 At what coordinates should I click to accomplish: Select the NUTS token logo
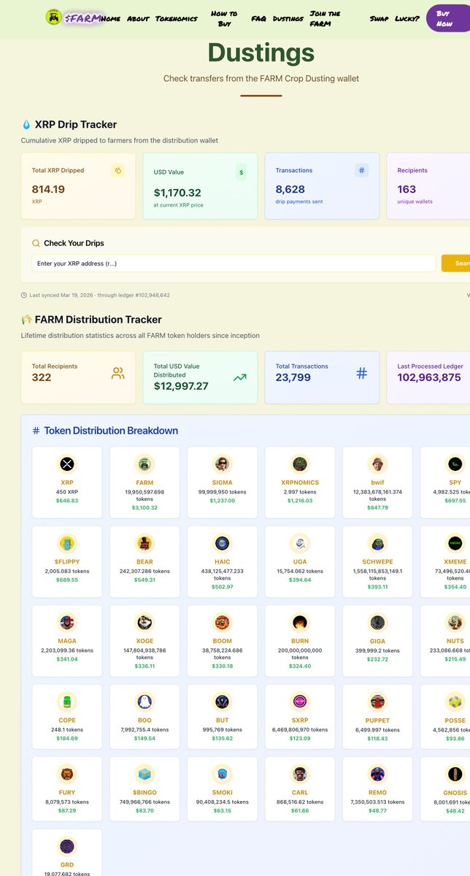pos(455,622)
